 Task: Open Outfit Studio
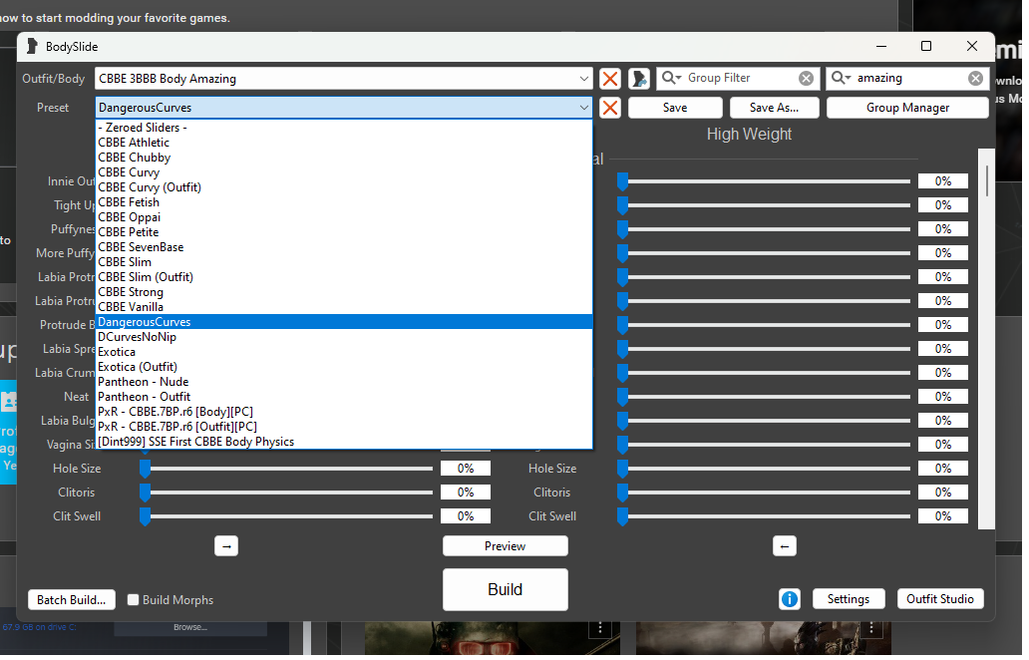tap(940, 599)
